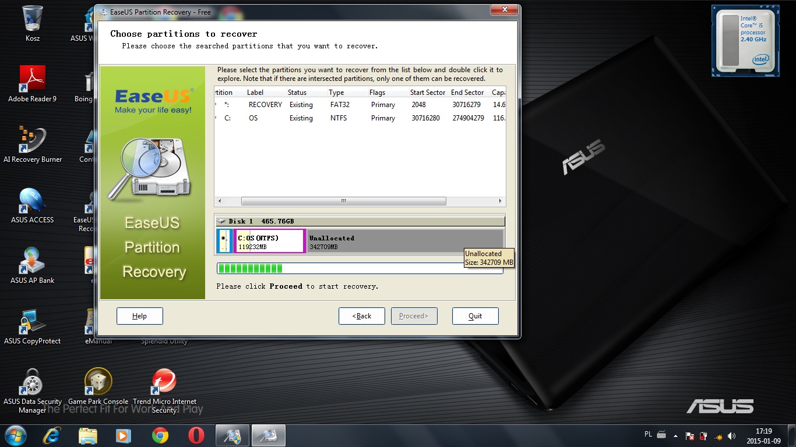
Task: Click the ASUS CopyProtect desktop icon
Action: (33, 326)
